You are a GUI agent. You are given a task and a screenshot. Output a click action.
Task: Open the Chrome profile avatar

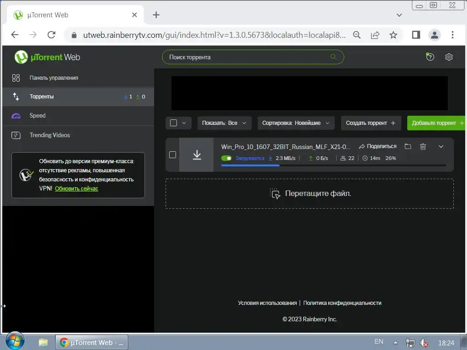tap(434, 35)
